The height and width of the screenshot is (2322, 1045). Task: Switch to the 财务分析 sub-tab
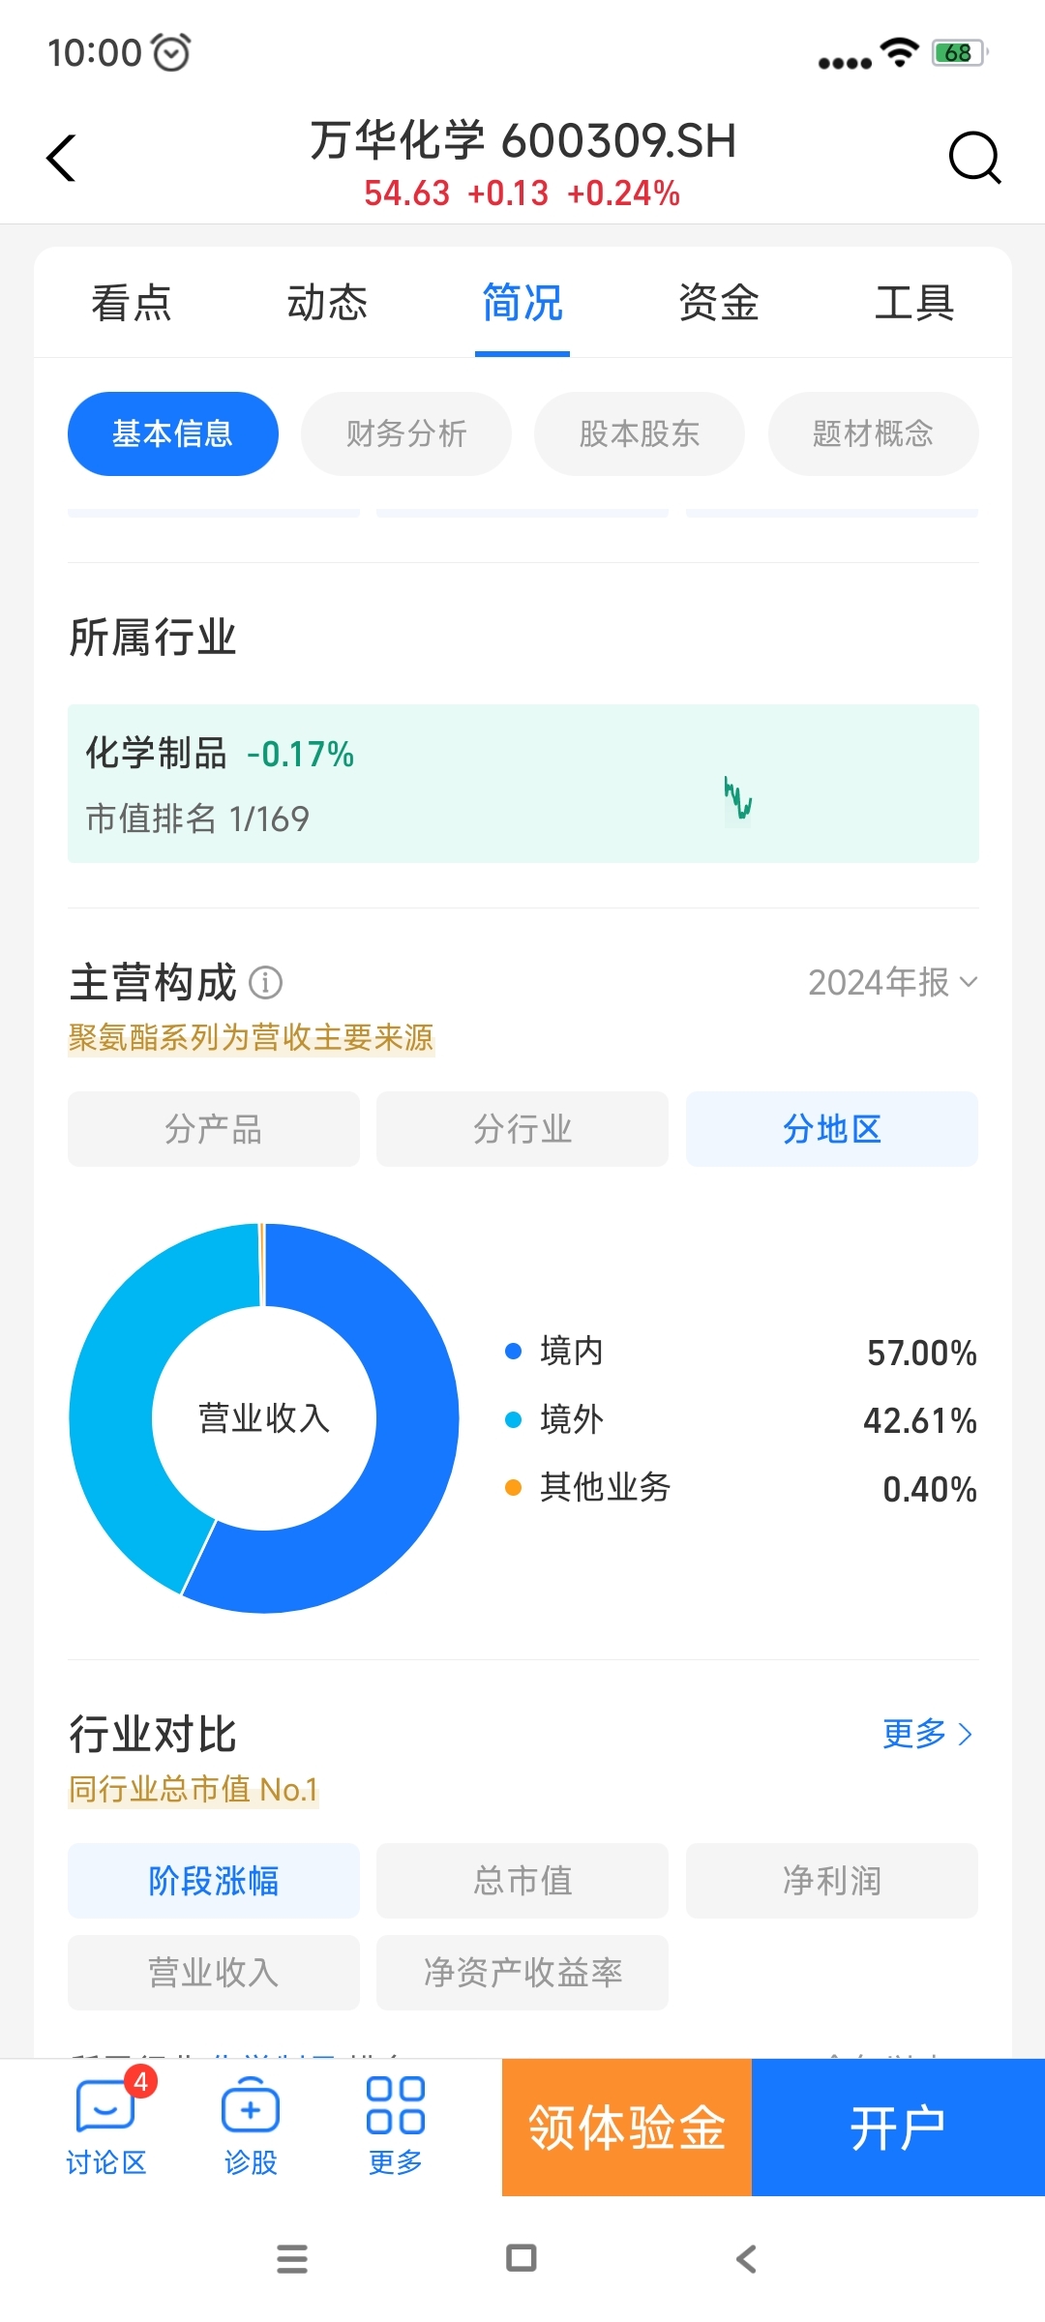[x=406, y=433]
